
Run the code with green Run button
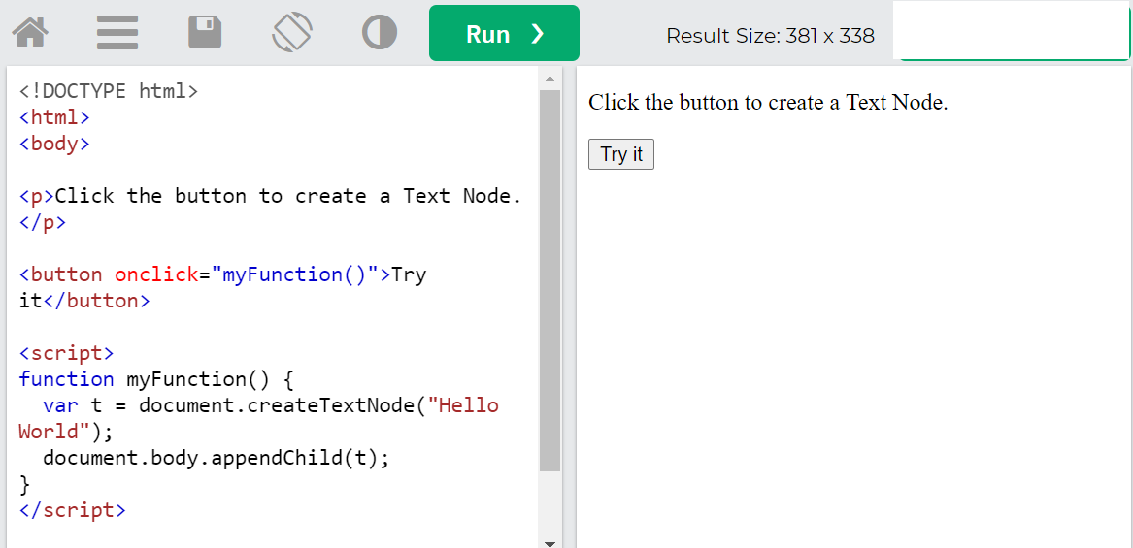[504, 33]
